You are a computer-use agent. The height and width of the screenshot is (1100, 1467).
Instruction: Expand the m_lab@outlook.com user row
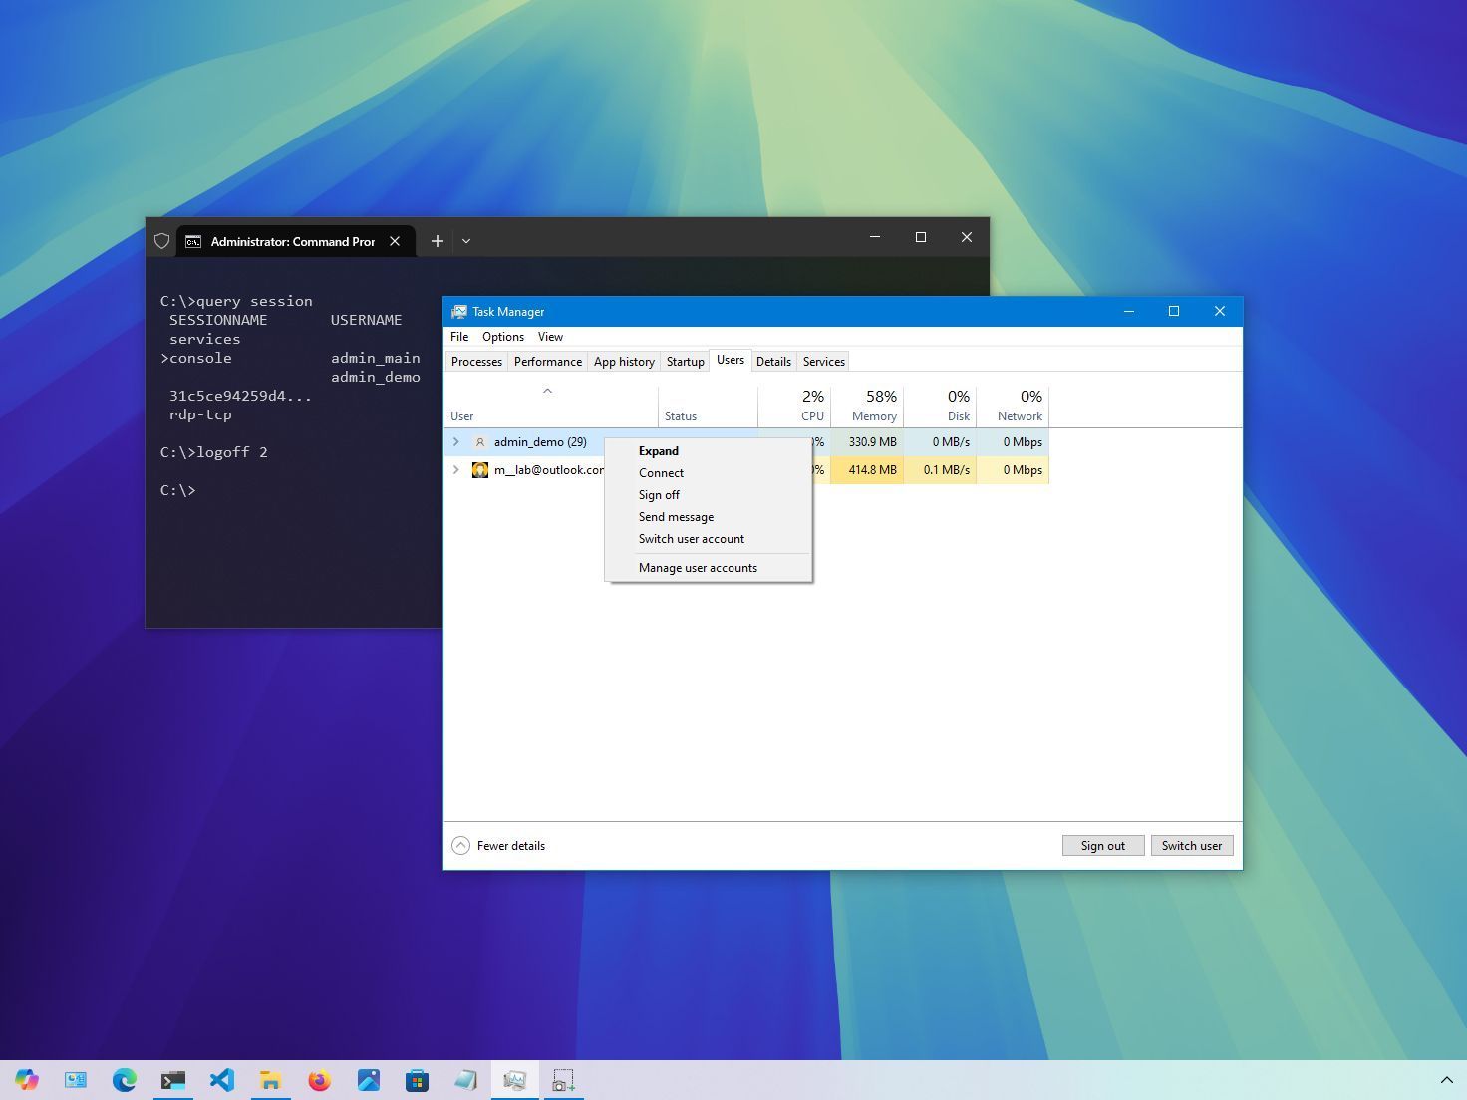(x=456, y=470)
